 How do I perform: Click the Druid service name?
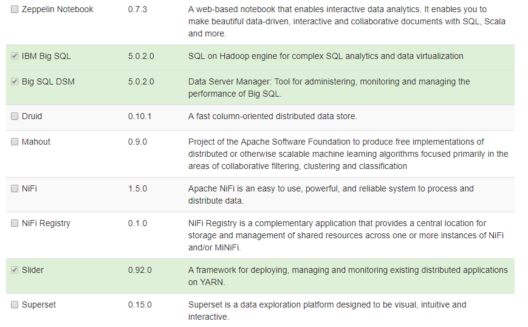coord(32,116)
